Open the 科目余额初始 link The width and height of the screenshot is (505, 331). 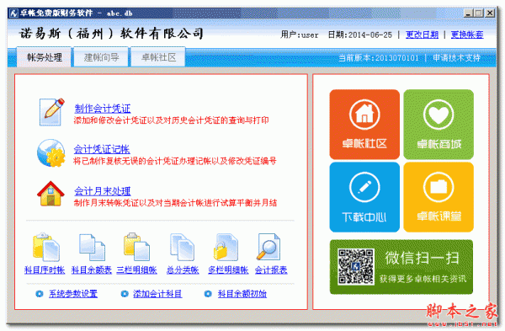pos(242,294)
